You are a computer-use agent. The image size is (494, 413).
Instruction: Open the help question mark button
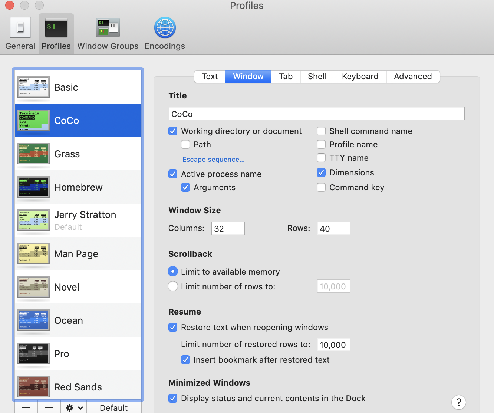458,402
